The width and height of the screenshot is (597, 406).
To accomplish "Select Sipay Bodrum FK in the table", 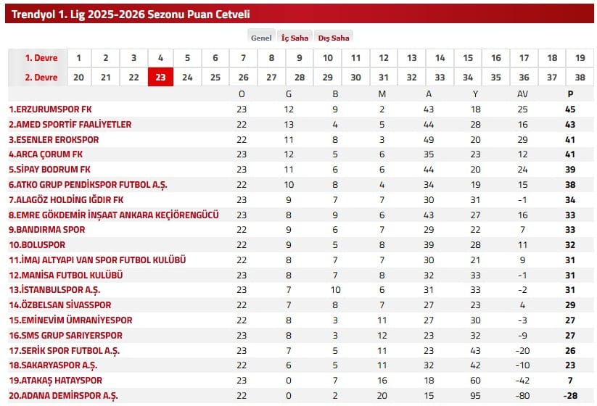I will tap(49, 170).
